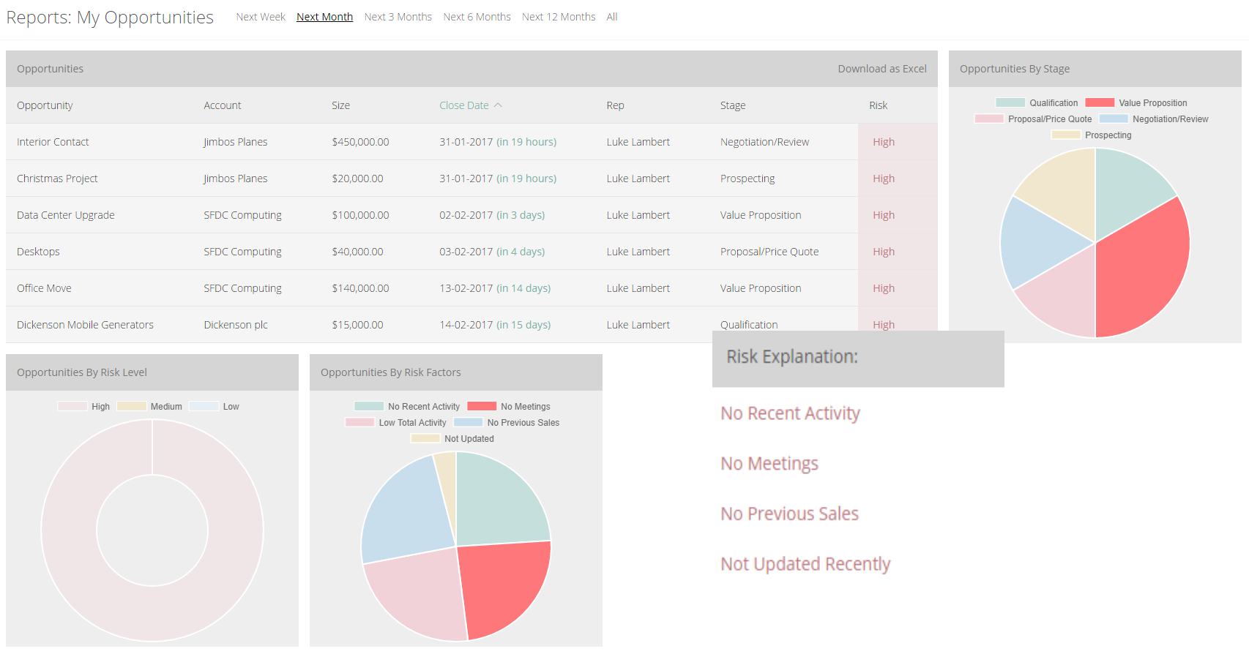Click High risk cell for Data Center Upgrade
Screen dimensions: 1249x665
[898, 215]
